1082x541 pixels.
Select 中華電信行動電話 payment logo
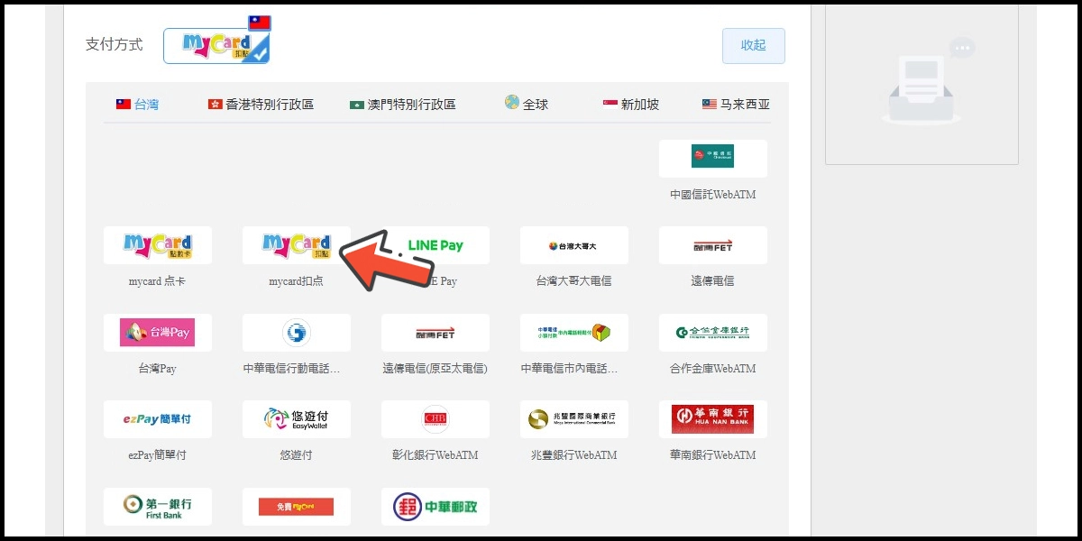tap(297, 333)
